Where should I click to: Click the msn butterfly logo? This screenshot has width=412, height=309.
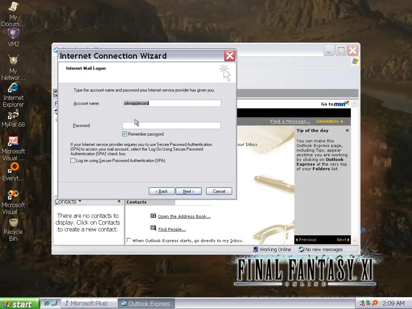click(x=342, y=103)
